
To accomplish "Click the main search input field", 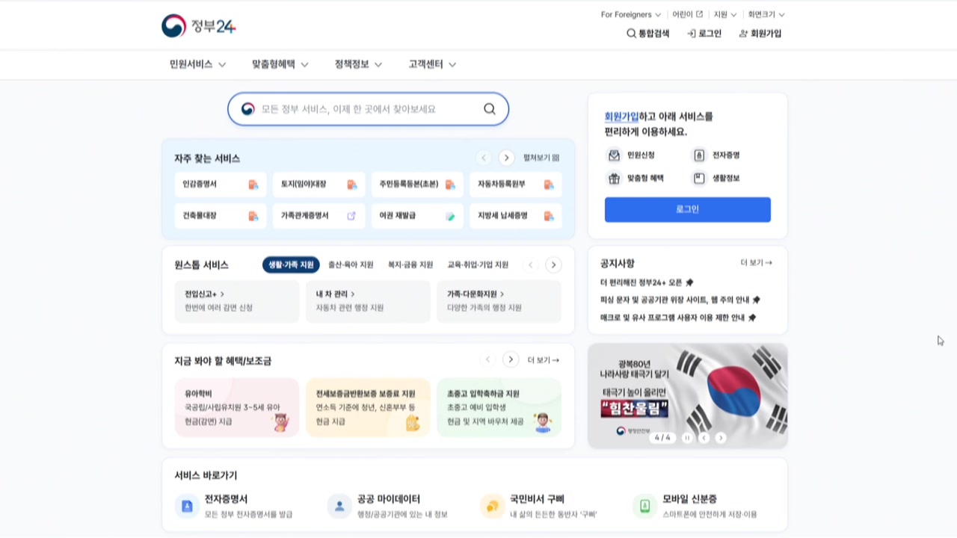I will (368, 109).
